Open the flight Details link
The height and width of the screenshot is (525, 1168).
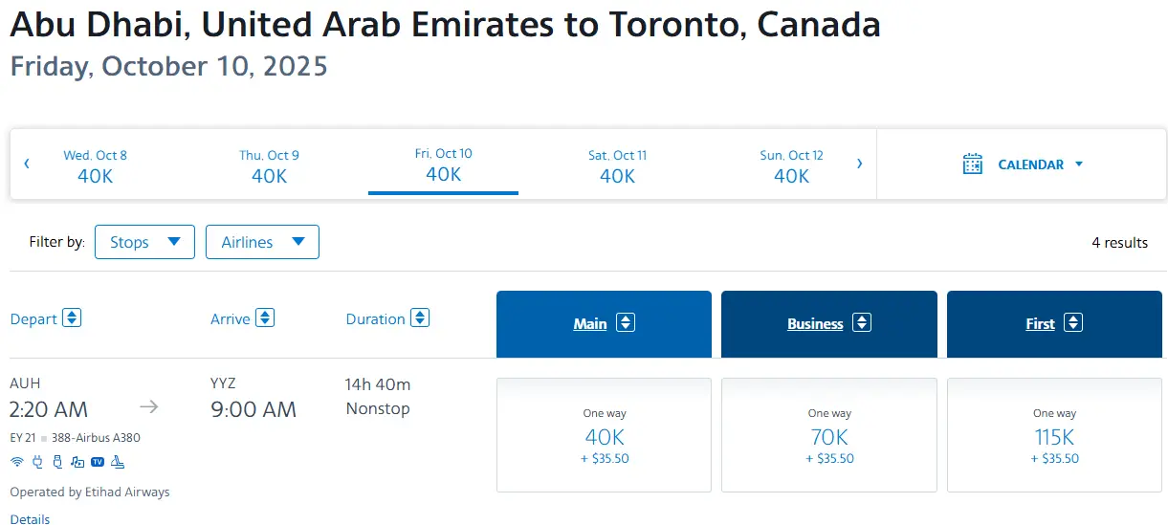(30, 519)
